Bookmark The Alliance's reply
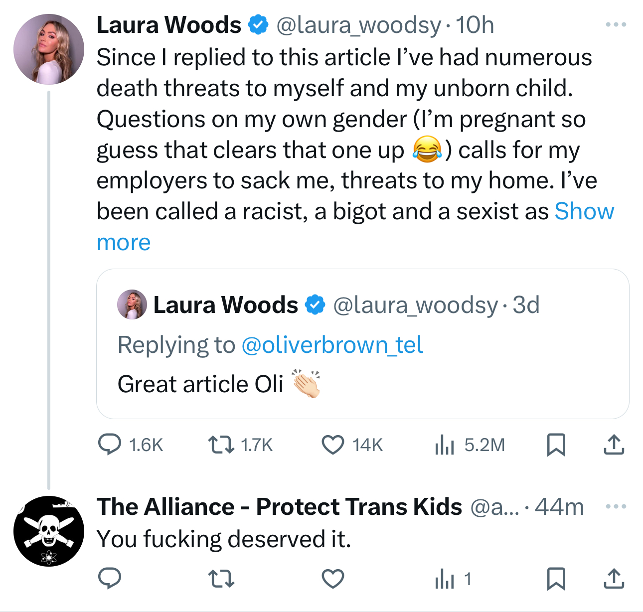Image resolution: width=643 pixels, height=612 pixels. (x=556, y=579)
